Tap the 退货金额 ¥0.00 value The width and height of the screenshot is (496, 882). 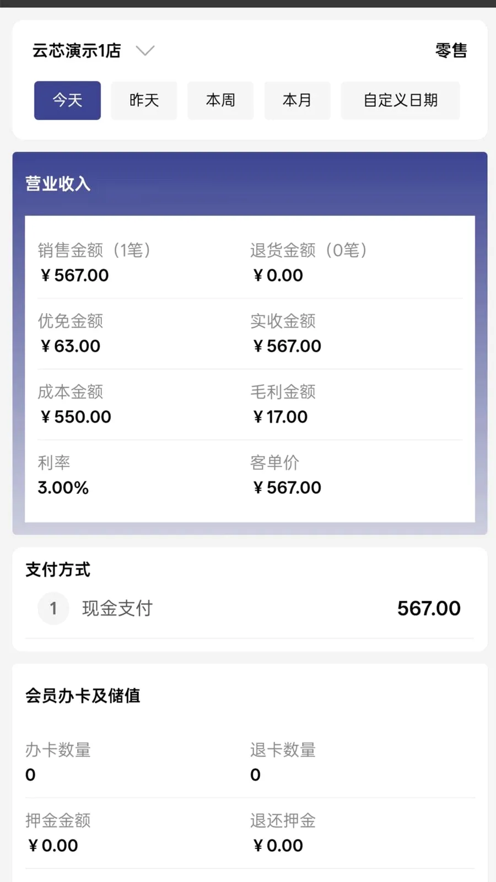coord(277,275)
